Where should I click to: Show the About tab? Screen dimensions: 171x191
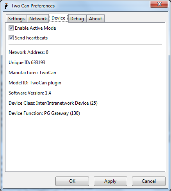[x=95, y=19]
